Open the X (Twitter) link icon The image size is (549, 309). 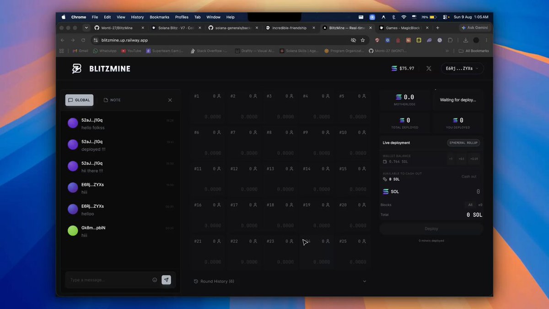click(x=429, y=69)
